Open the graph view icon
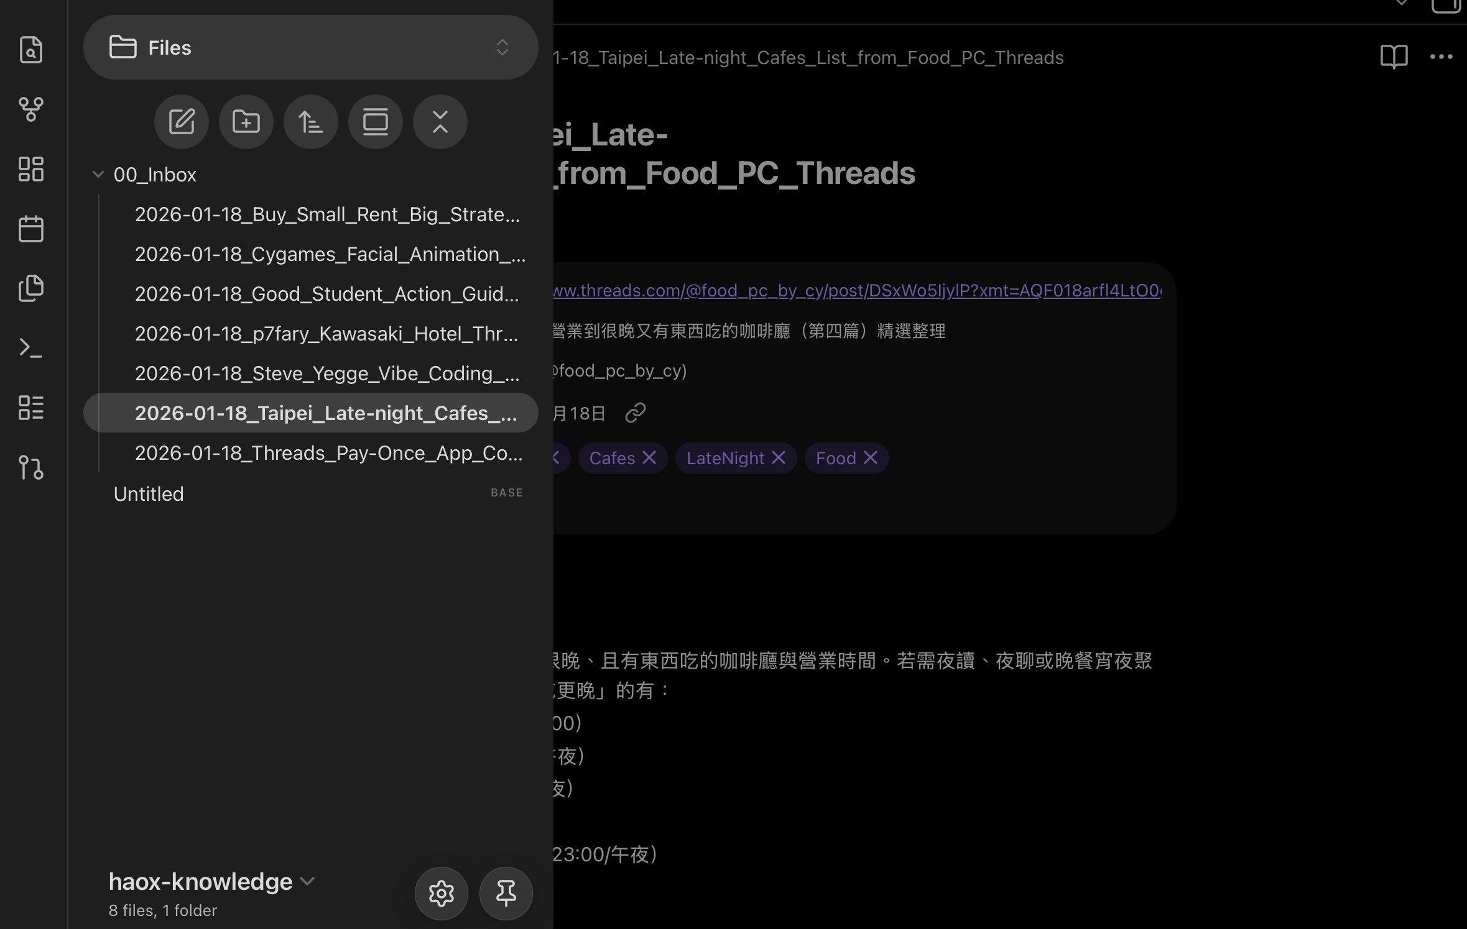The width and height of the screenshot is (1467, 929). pyautogui.click(x=30, y=109)
